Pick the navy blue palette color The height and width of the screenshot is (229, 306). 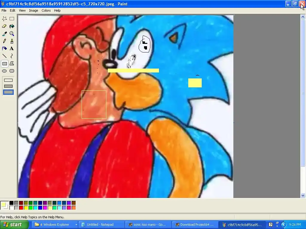click(40, 203)
